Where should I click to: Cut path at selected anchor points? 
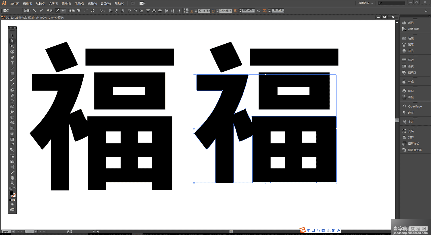click(93, 11)
